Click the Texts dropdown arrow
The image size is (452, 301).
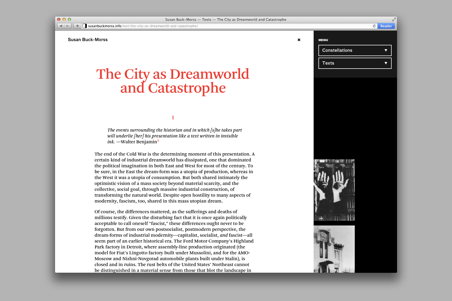click(386, 63)
